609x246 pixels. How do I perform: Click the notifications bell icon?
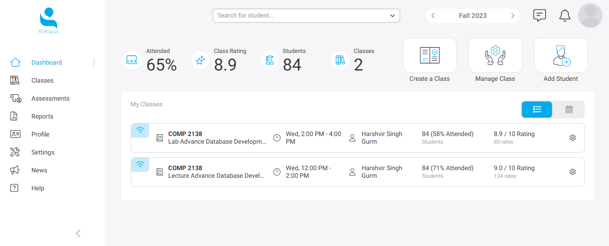(565, 16)
